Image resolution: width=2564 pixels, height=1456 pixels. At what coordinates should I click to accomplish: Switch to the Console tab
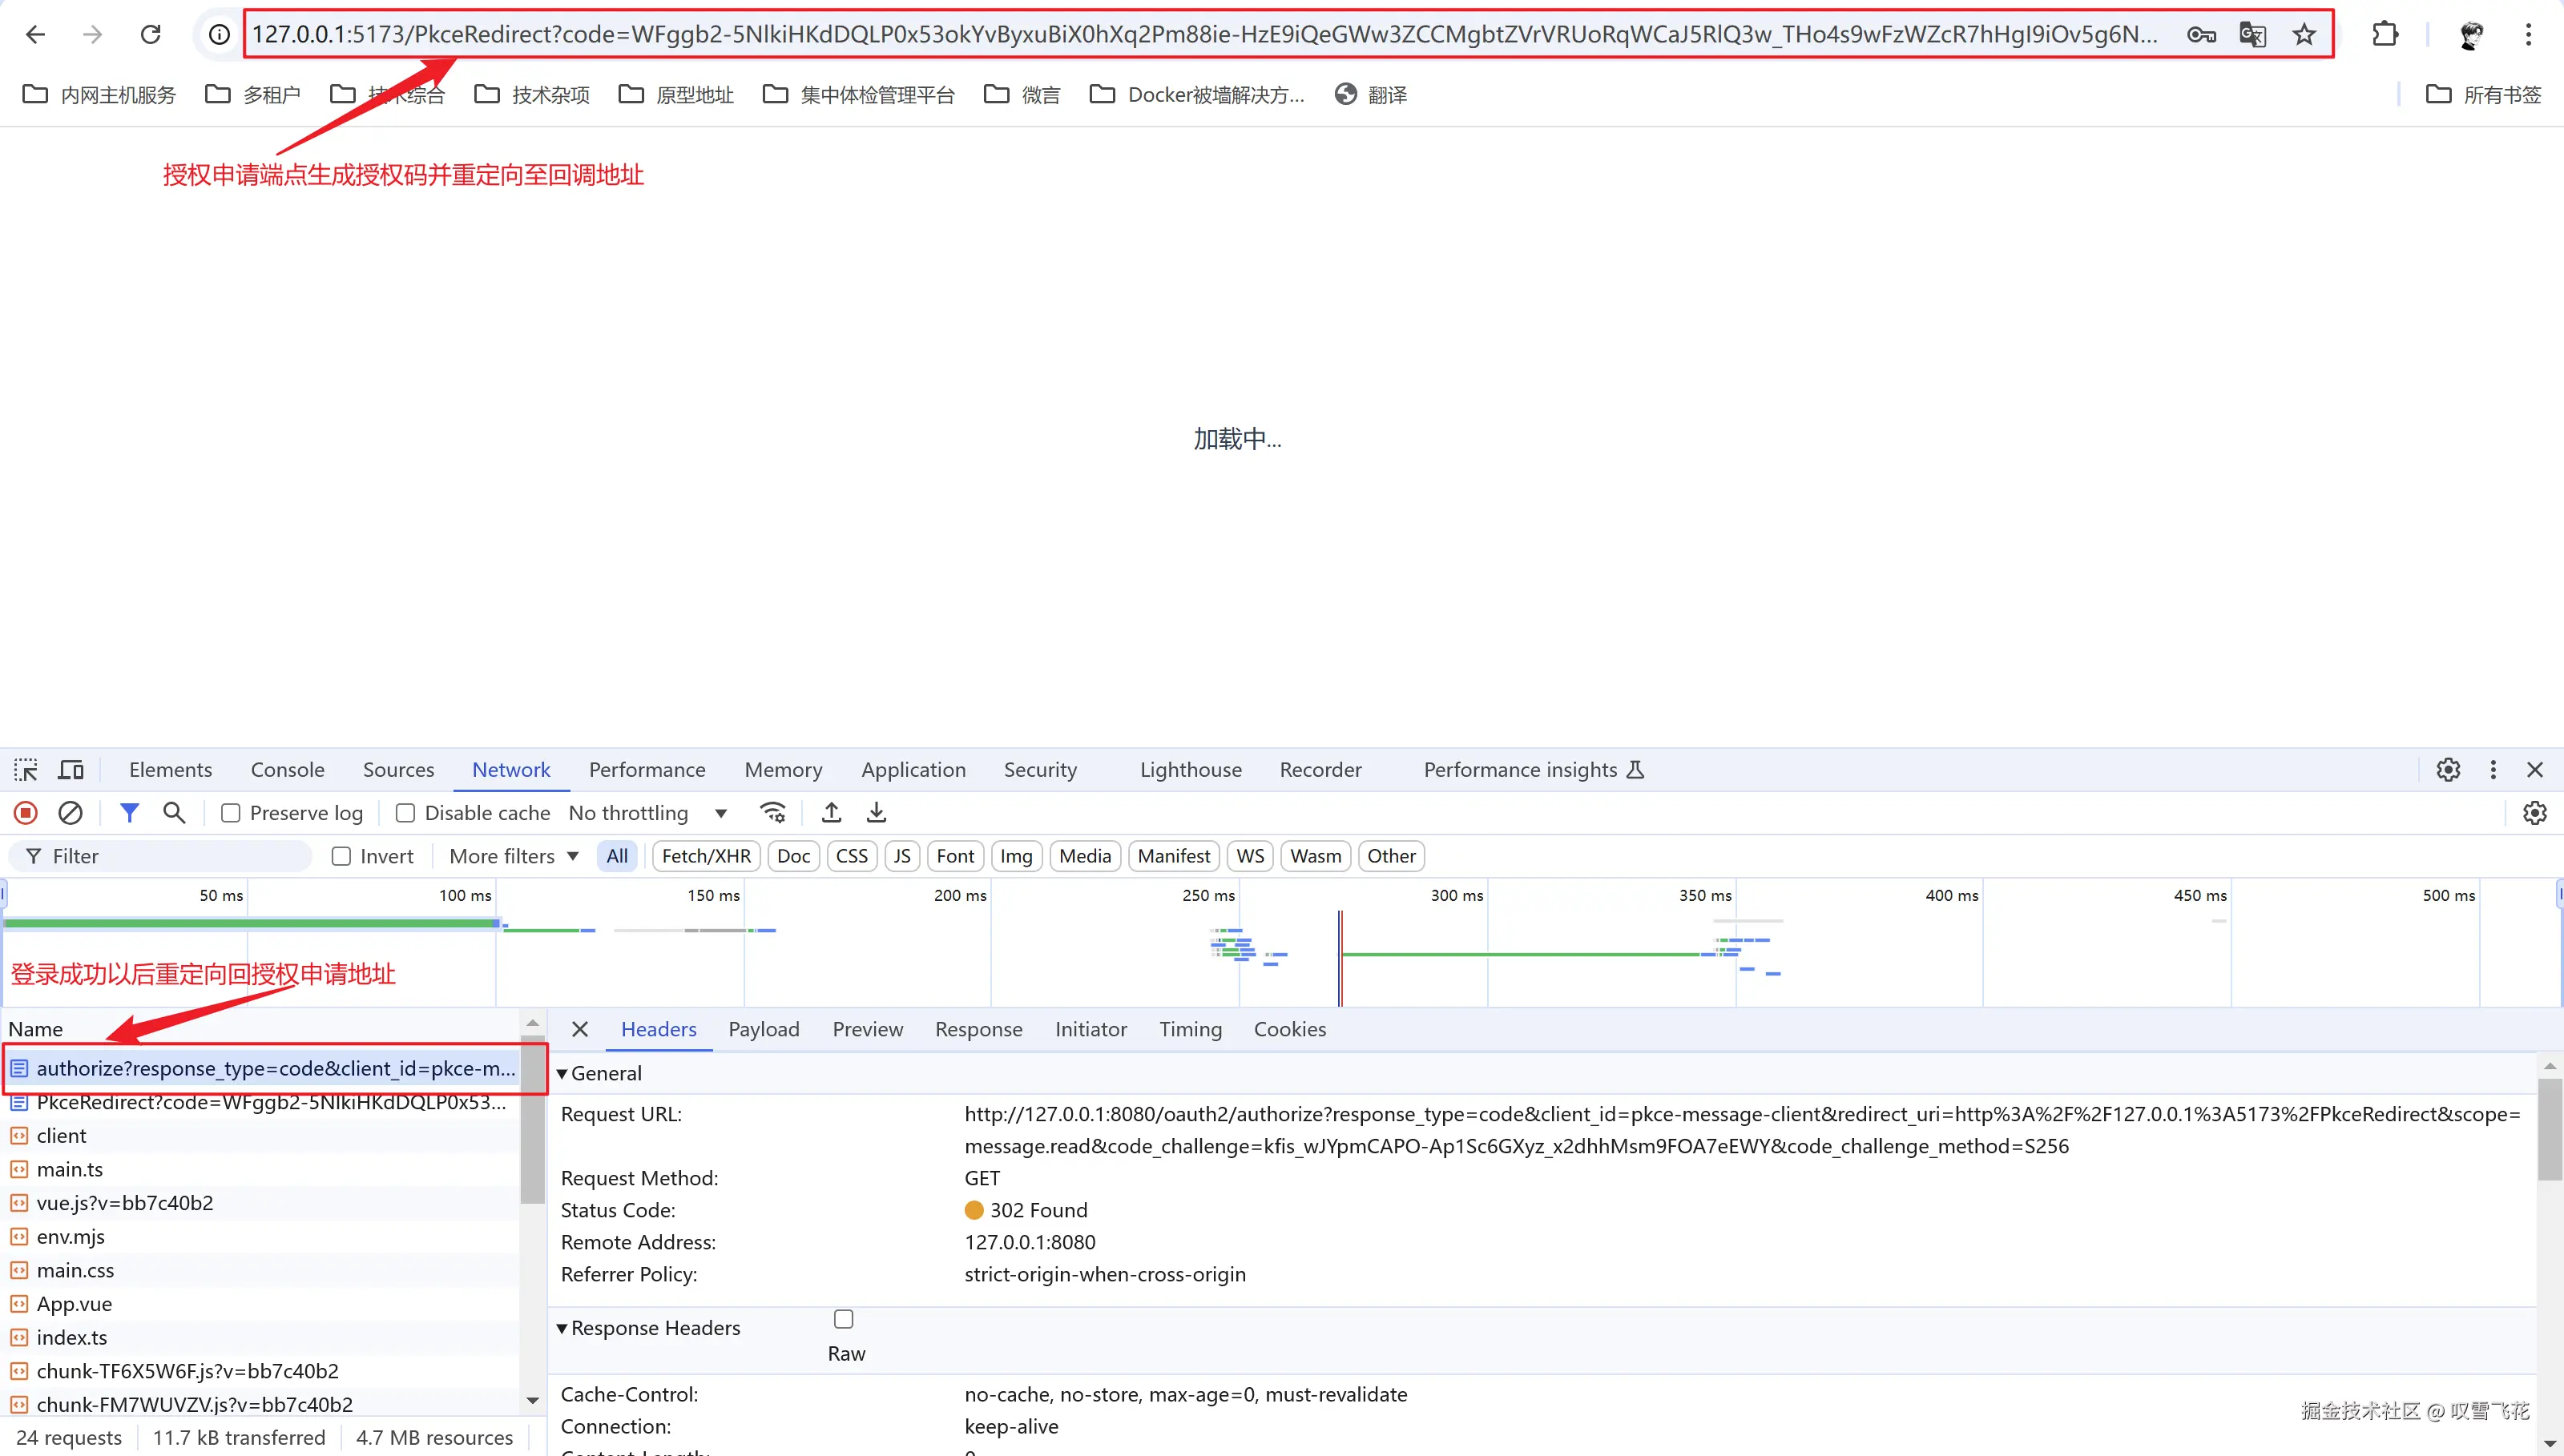(287, 770)
